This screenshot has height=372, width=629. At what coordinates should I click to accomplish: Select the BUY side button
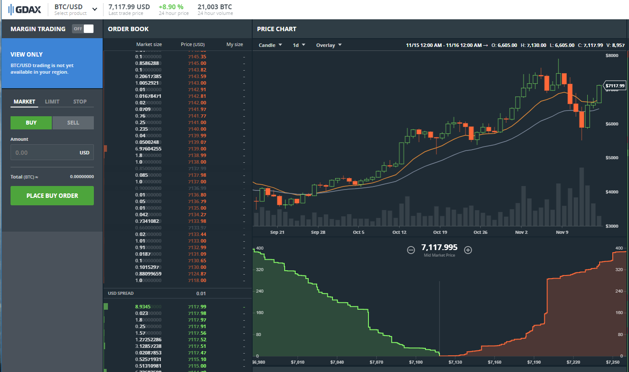coord(31,123)
